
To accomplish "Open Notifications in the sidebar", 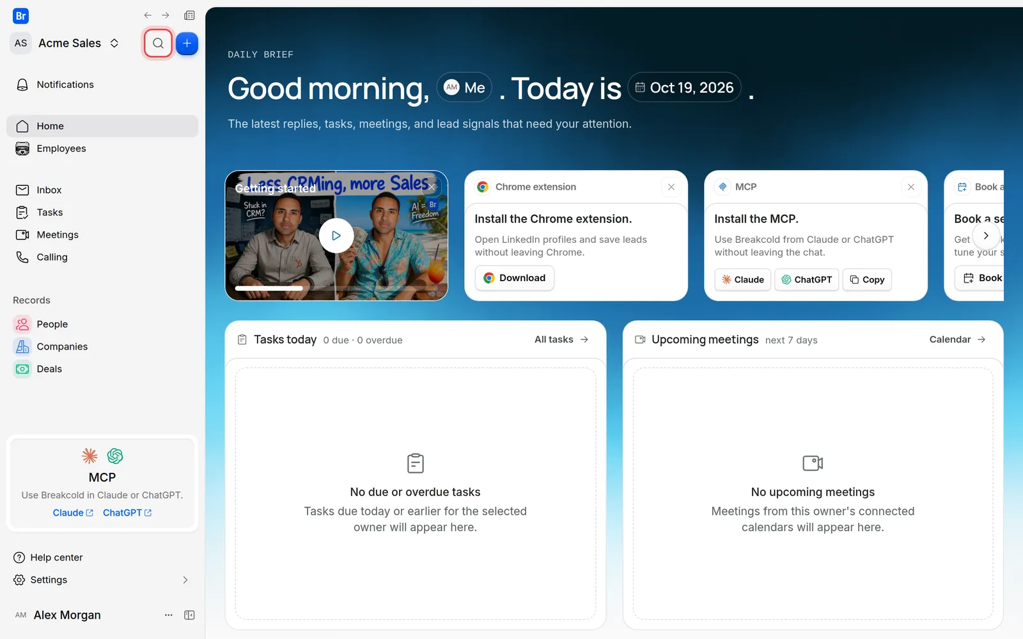I will click(x=102, y=84).
